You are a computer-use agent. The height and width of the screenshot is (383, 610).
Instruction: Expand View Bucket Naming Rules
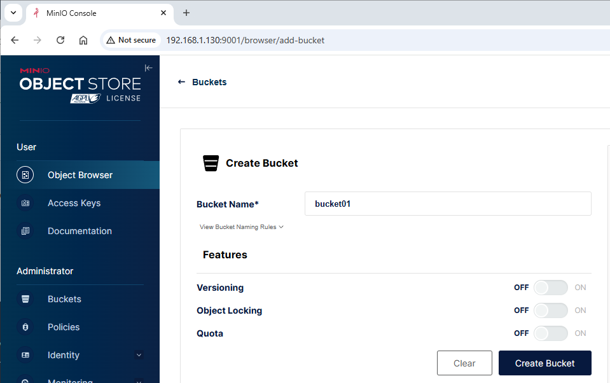(241, 227)
